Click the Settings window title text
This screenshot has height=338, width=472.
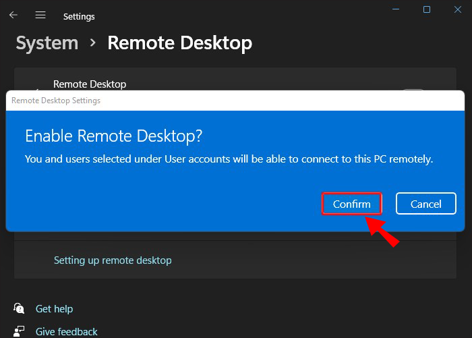click(x=79, y=16)
